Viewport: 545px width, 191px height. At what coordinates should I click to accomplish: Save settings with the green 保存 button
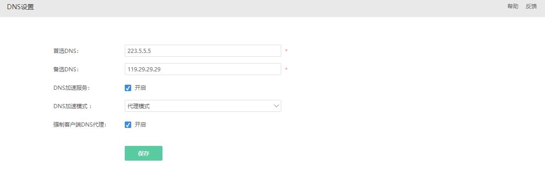click(x=144, y=153)
